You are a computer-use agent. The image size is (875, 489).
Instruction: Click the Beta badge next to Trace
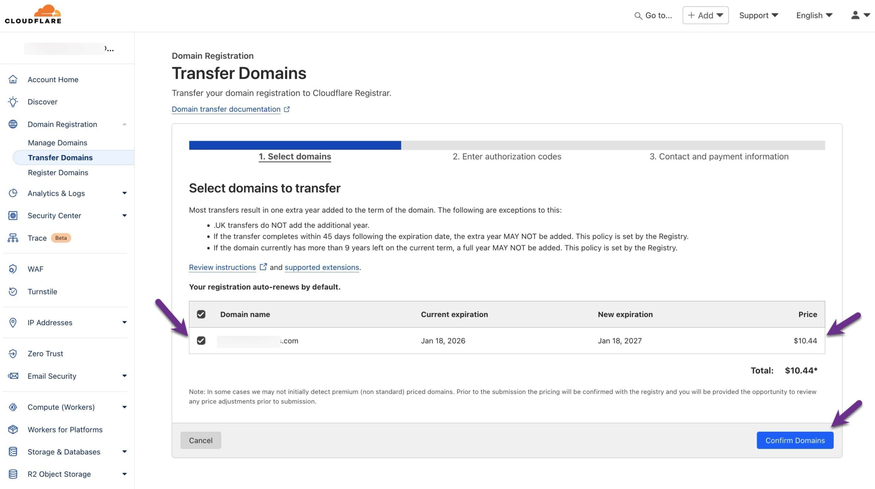coord(61,238)
